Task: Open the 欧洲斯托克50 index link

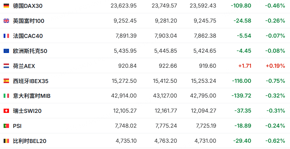Action: tap(30, 51)
